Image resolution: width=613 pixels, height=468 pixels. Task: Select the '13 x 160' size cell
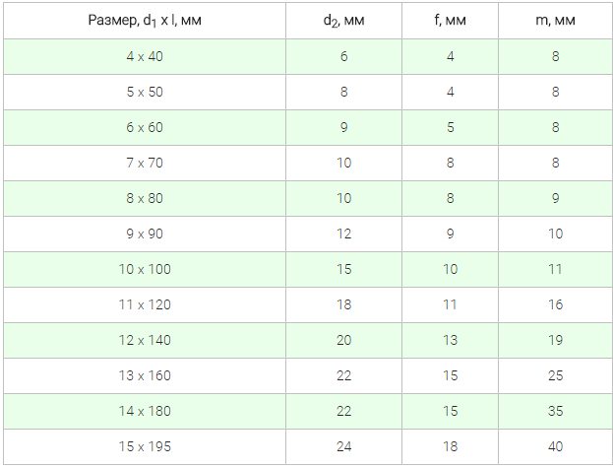pyautogui.click(x=145, y=376)
